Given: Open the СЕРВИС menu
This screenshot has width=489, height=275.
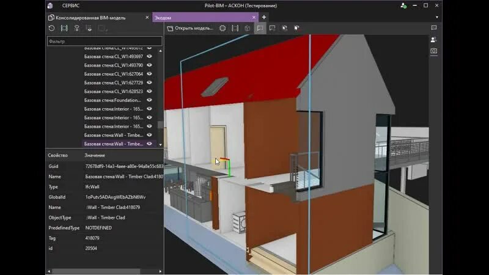Looking at the screenshot, I should point(71,5).
